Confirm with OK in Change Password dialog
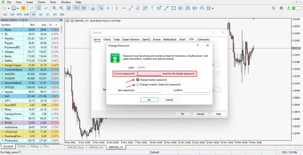This screenshot has height=155, width=303. pyautogui.click(x=149, y=100)
